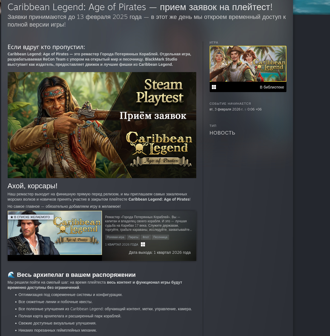Click bullet Оптимизация под современные системы
This screenshot has height=336, width=330.
[x=70, y=295]
